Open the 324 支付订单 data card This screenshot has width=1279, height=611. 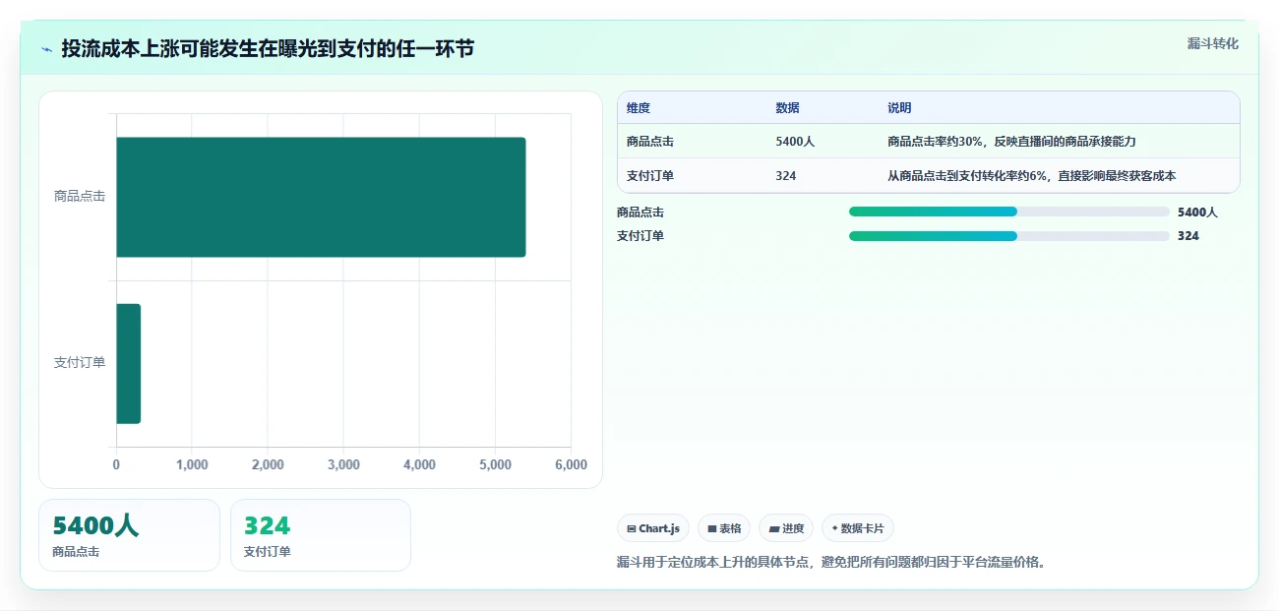[x=321, y=535]
